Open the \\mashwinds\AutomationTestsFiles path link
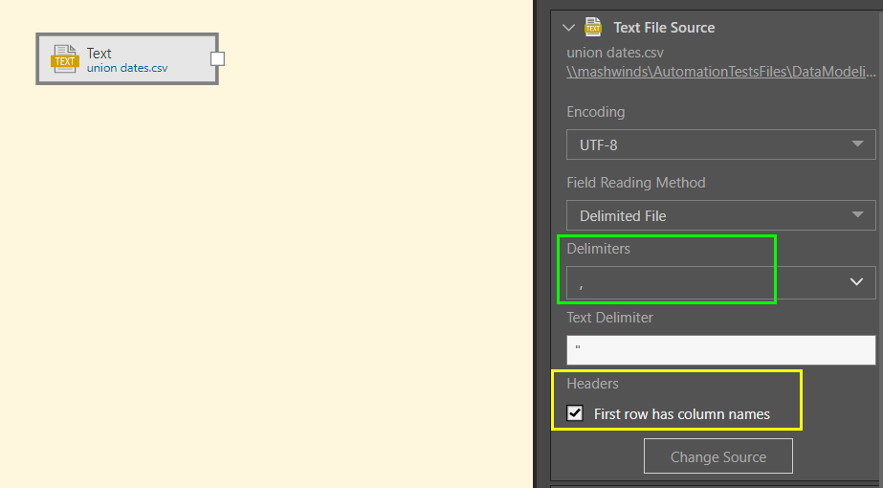This screenshot has width=883, height=488. [720, 72]
